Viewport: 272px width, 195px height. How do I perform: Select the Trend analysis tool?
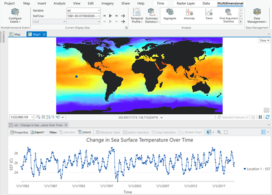(x=208, y=14)
